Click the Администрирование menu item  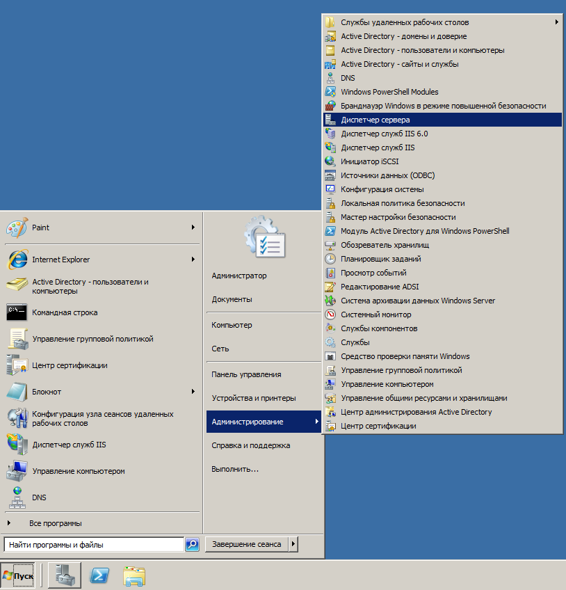coord(264,422)
